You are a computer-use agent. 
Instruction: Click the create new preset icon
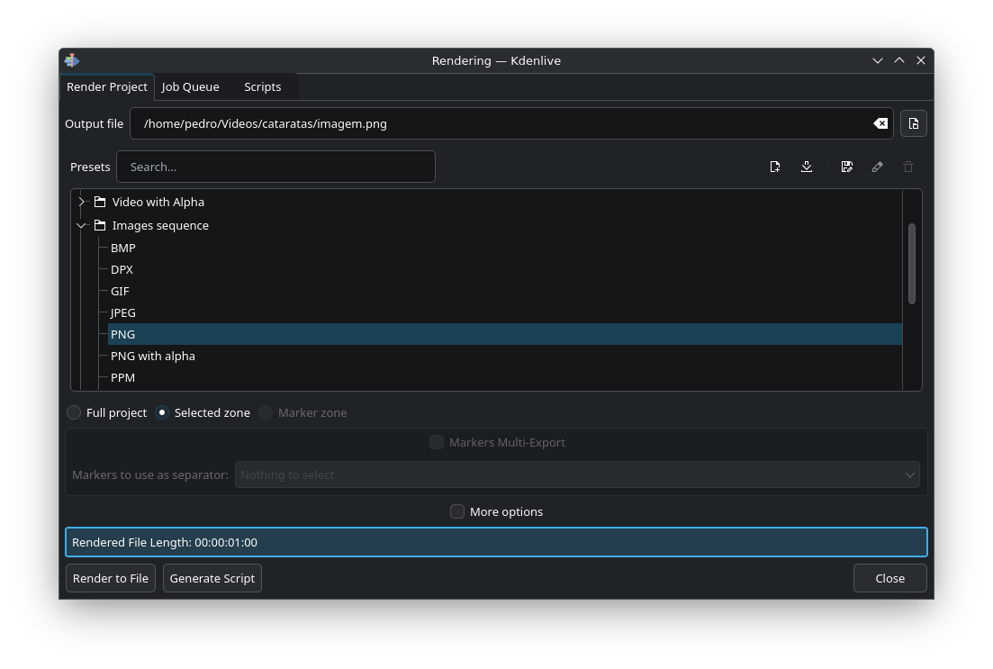(x=775, y=167)
